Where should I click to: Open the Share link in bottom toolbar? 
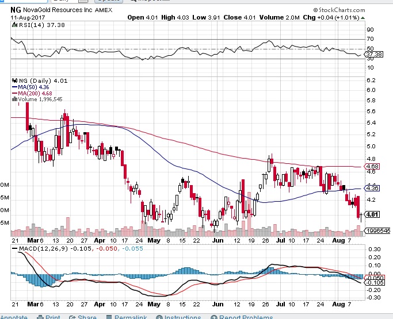(87, 317)
